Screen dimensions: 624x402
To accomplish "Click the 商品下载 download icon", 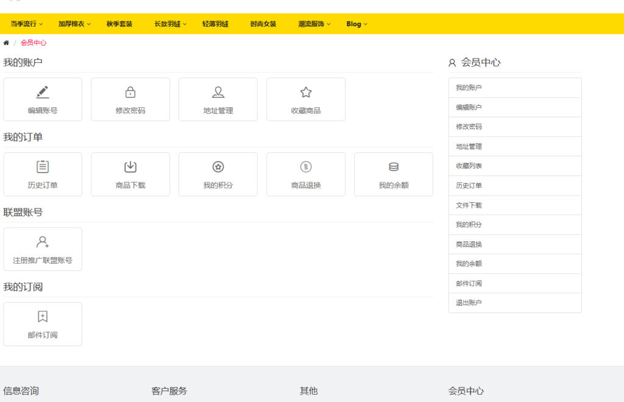I will point(130,167).
